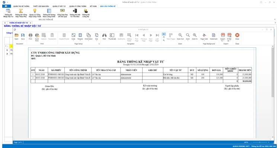Screen dimensions: 279x148
Task: Open the Page Color picker
Action: coord(204,36)
